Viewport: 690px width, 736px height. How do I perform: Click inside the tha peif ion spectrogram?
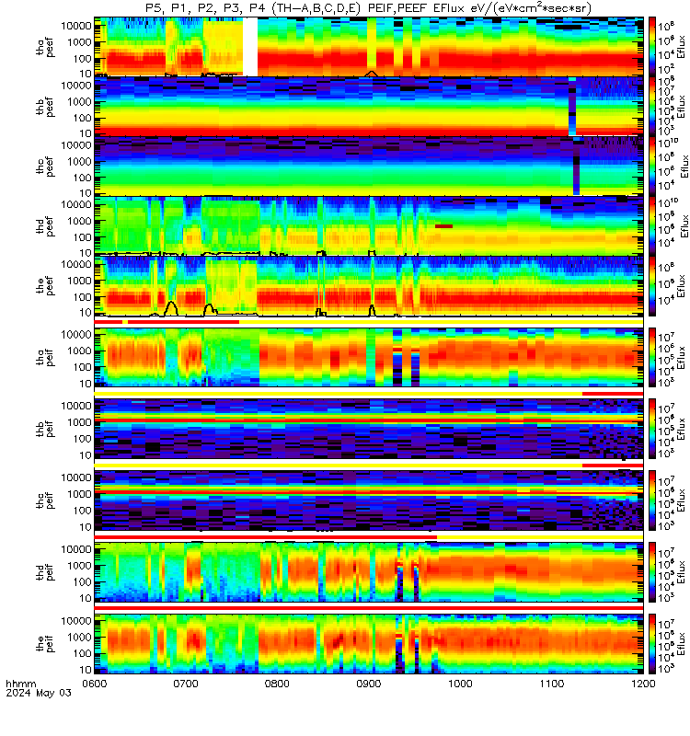click(x=369, y=357)
